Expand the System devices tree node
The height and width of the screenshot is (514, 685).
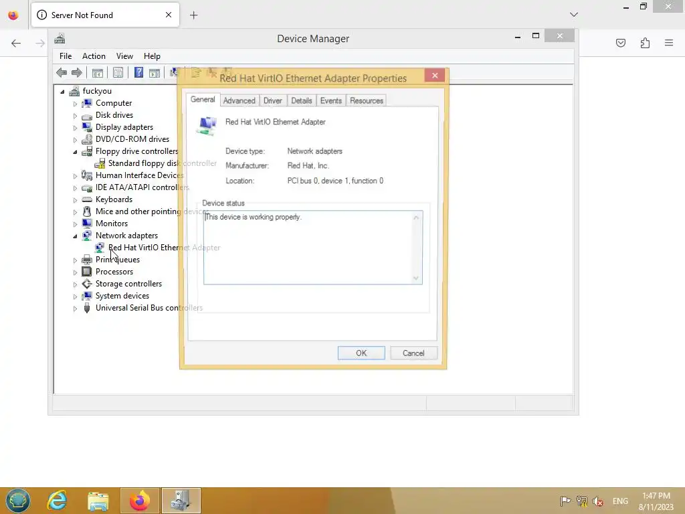click(x=75, y=296)
